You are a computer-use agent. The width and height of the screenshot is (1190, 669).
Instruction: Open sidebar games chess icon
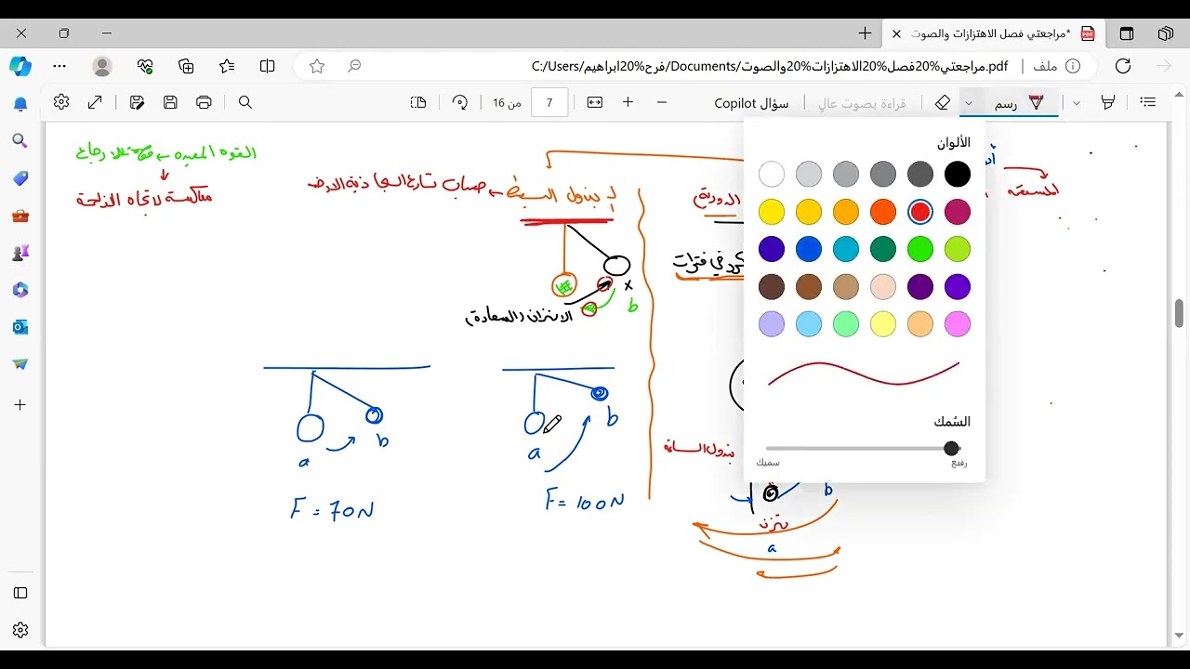(x=20, y=253)
